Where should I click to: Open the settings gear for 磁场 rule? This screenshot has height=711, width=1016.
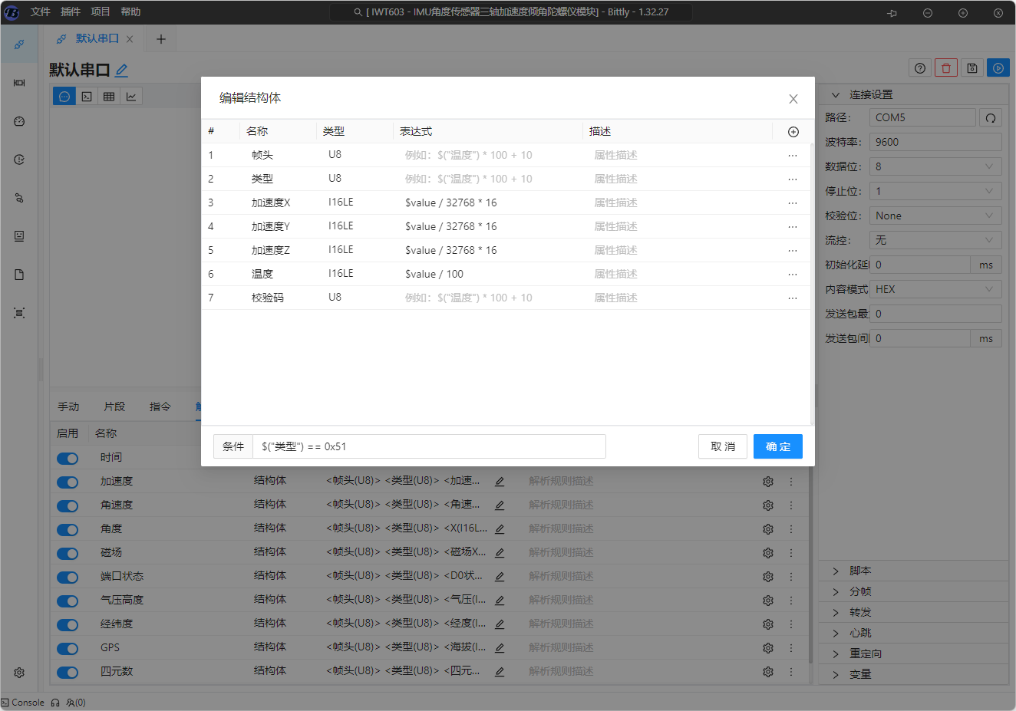point(767,553)
